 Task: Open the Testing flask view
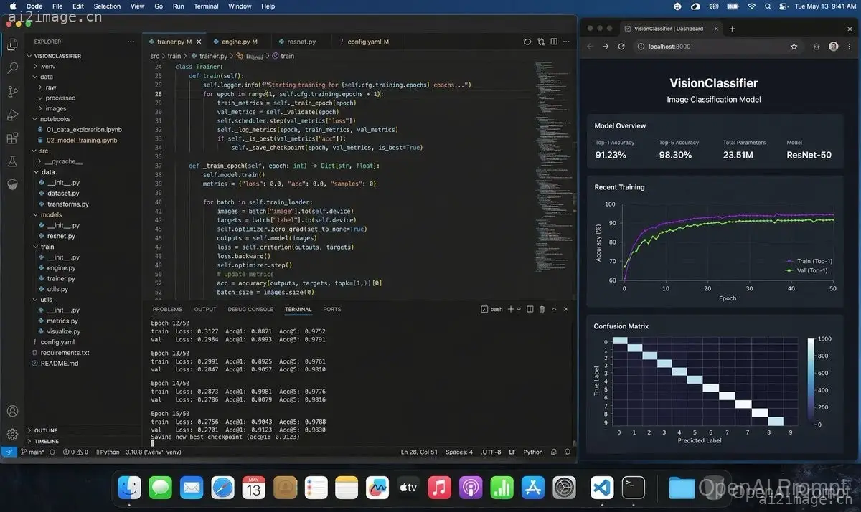(12, 161)
